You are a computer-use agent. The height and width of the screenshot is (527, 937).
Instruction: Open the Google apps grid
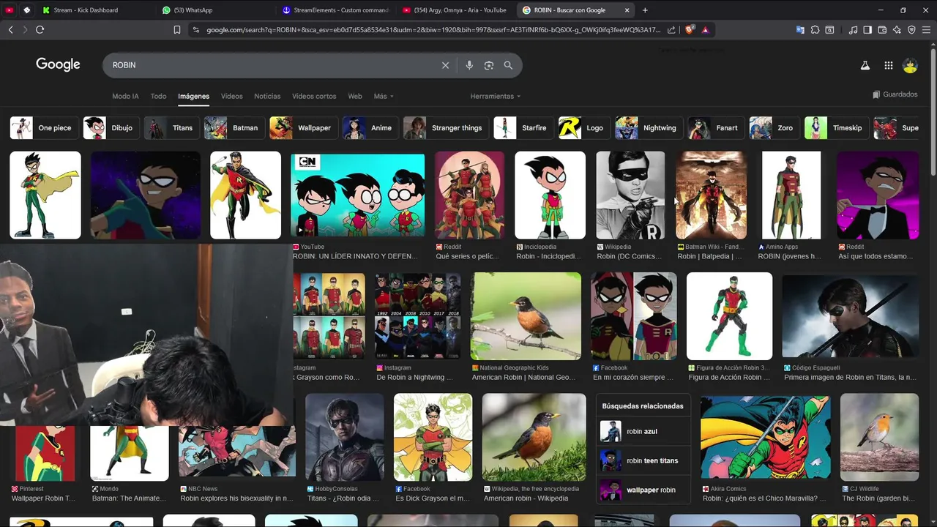888,65
